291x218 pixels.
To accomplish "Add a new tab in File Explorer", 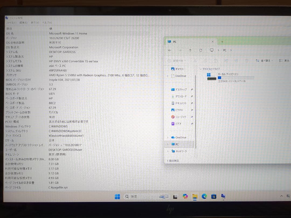I will pos(222,42).
